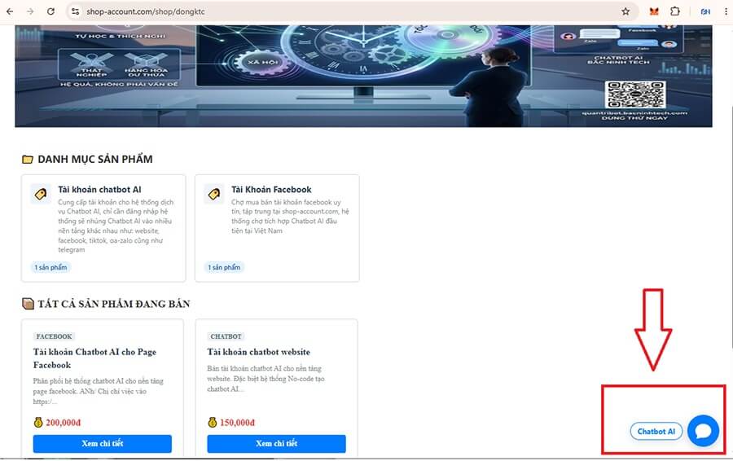This screenshot has width=733, height=461.
Task: Click the 200,000đ price
Action: pyautogui.click(x=63, y=423)
